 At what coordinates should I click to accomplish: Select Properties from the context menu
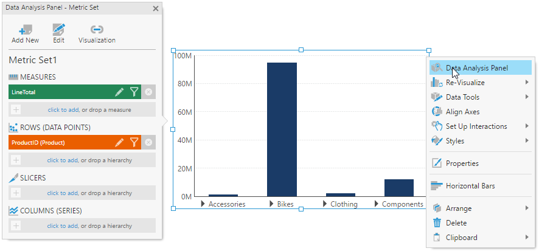pos(462,163)
